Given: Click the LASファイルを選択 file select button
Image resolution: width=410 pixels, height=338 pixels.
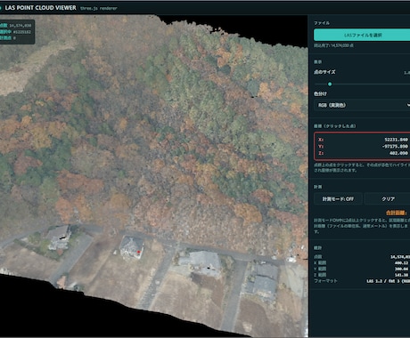Looking at the screenshot, I should pyautogui.click(x=362, y=35).
